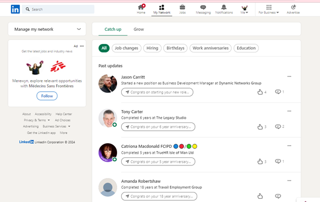Expand the Business Services dropdown
320x202 pixels.
pyautogui.click(x=56, y=126)
